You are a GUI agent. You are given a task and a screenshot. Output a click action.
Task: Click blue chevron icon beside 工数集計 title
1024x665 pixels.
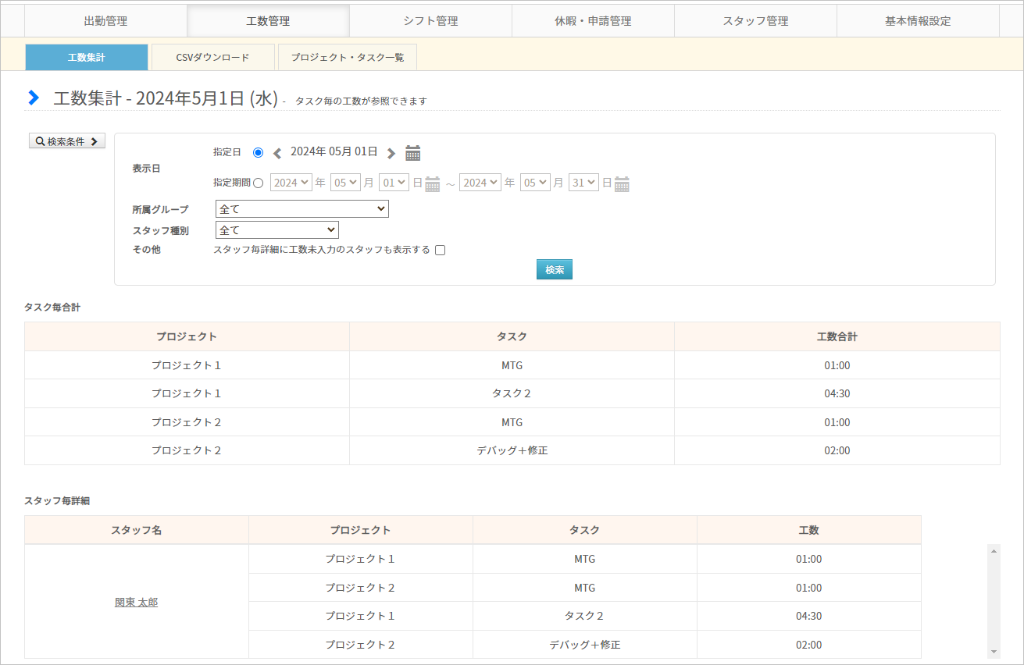33,98
